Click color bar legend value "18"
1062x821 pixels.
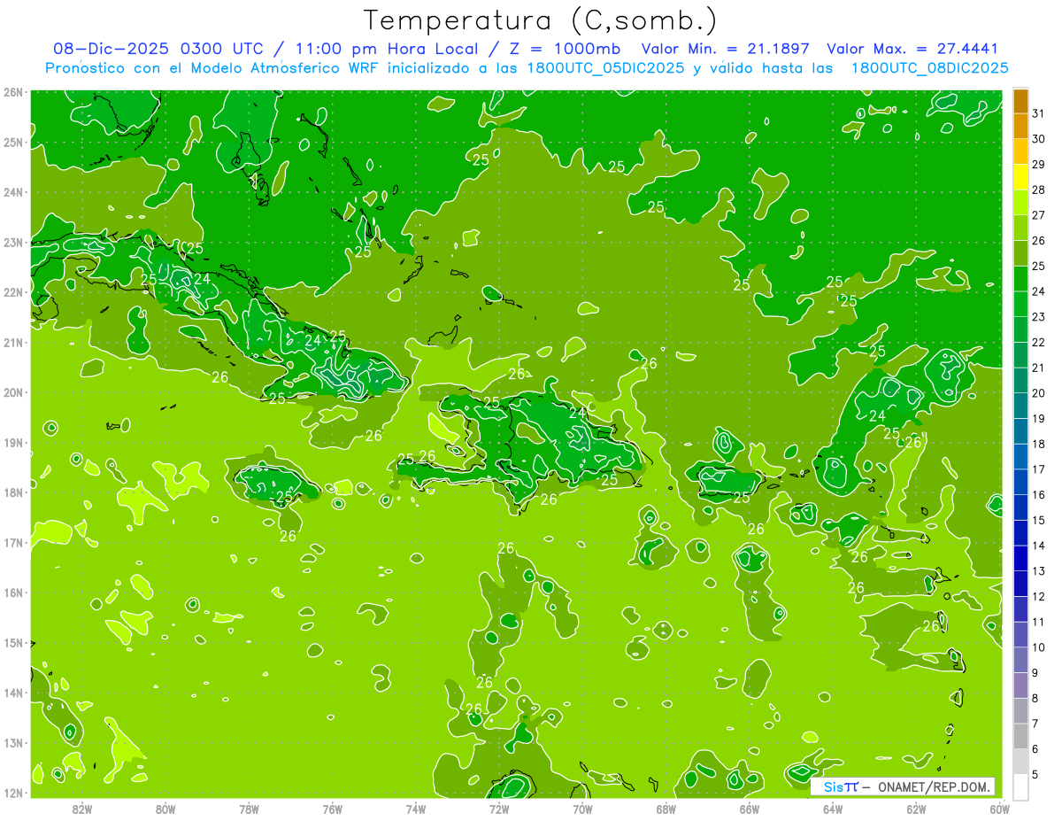coord(1039,444)
